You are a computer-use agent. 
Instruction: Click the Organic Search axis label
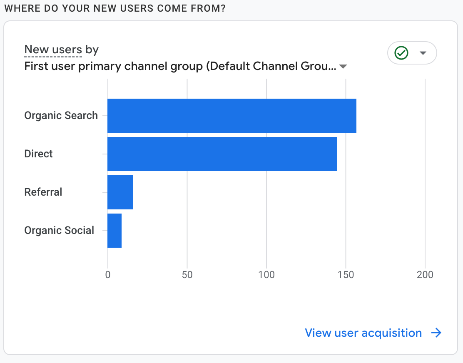pos(61,116)
